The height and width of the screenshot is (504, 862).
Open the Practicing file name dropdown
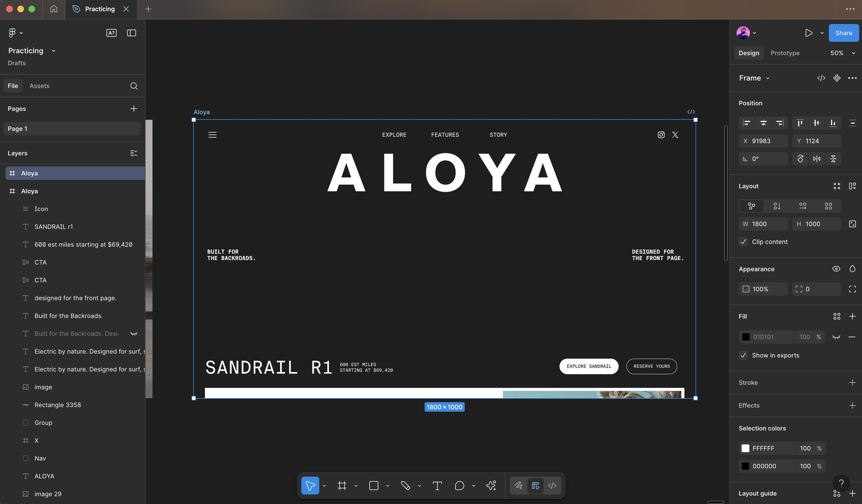coord(53,51)
